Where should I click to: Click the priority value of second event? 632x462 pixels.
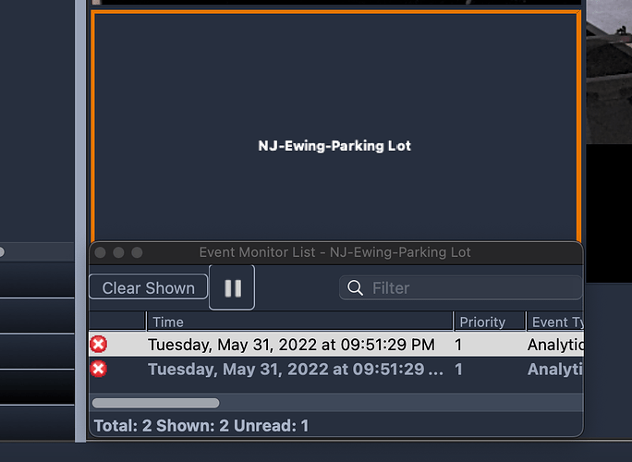pos(458,370)
